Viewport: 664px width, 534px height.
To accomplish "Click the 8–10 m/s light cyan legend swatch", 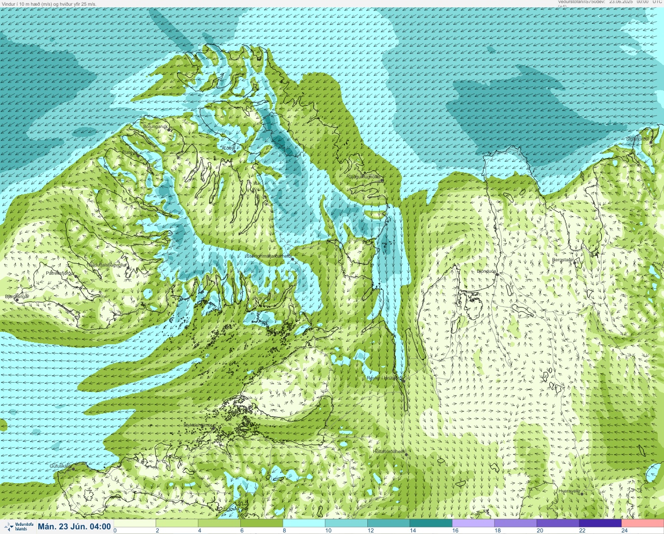I will (x=305, y=523).
